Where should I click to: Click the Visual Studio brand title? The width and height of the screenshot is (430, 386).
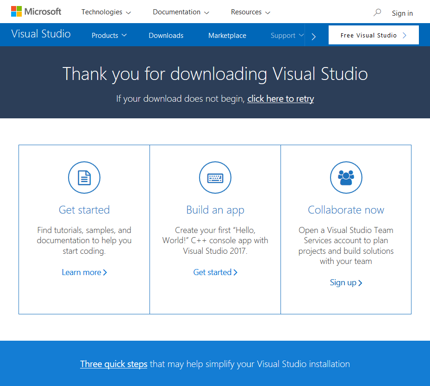click(41, 34)
